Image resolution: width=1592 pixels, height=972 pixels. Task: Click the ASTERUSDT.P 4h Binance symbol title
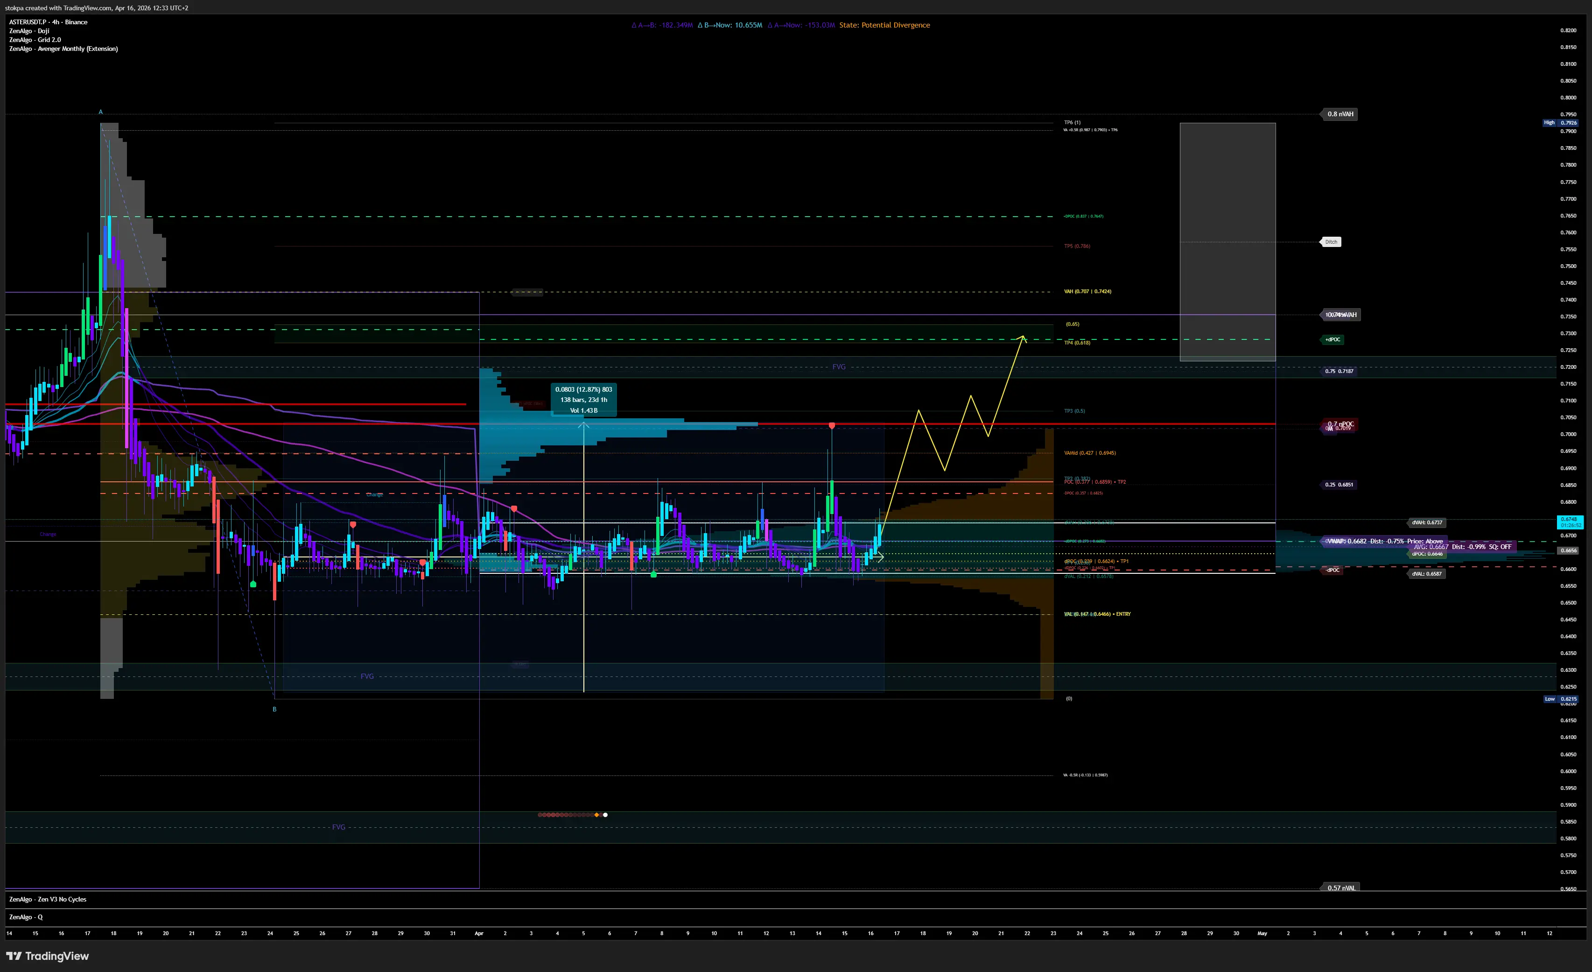click(49, 22)
